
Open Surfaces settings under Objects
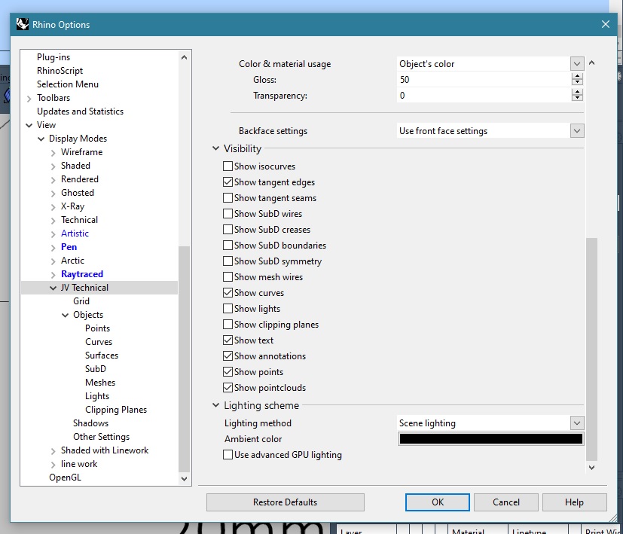click(101, 355)
